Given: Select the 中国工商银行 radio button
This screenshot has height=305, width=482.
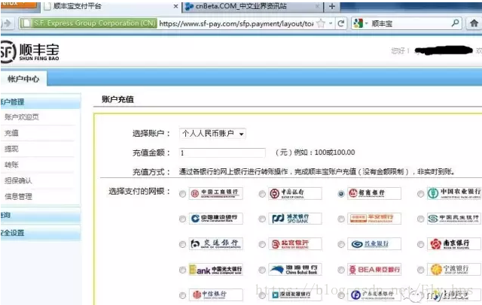Looking at the screenshot, I should pyautogui.click(x=182, y=194).
